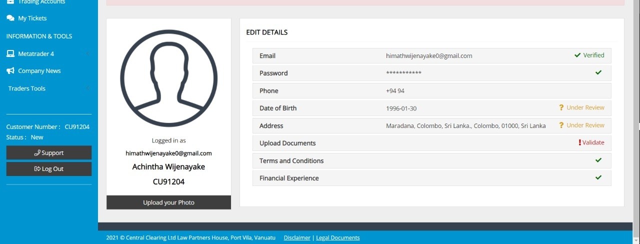Click Under Review status for Address
The width and height of the screenshot is (640, 244).
click(585, 125)
